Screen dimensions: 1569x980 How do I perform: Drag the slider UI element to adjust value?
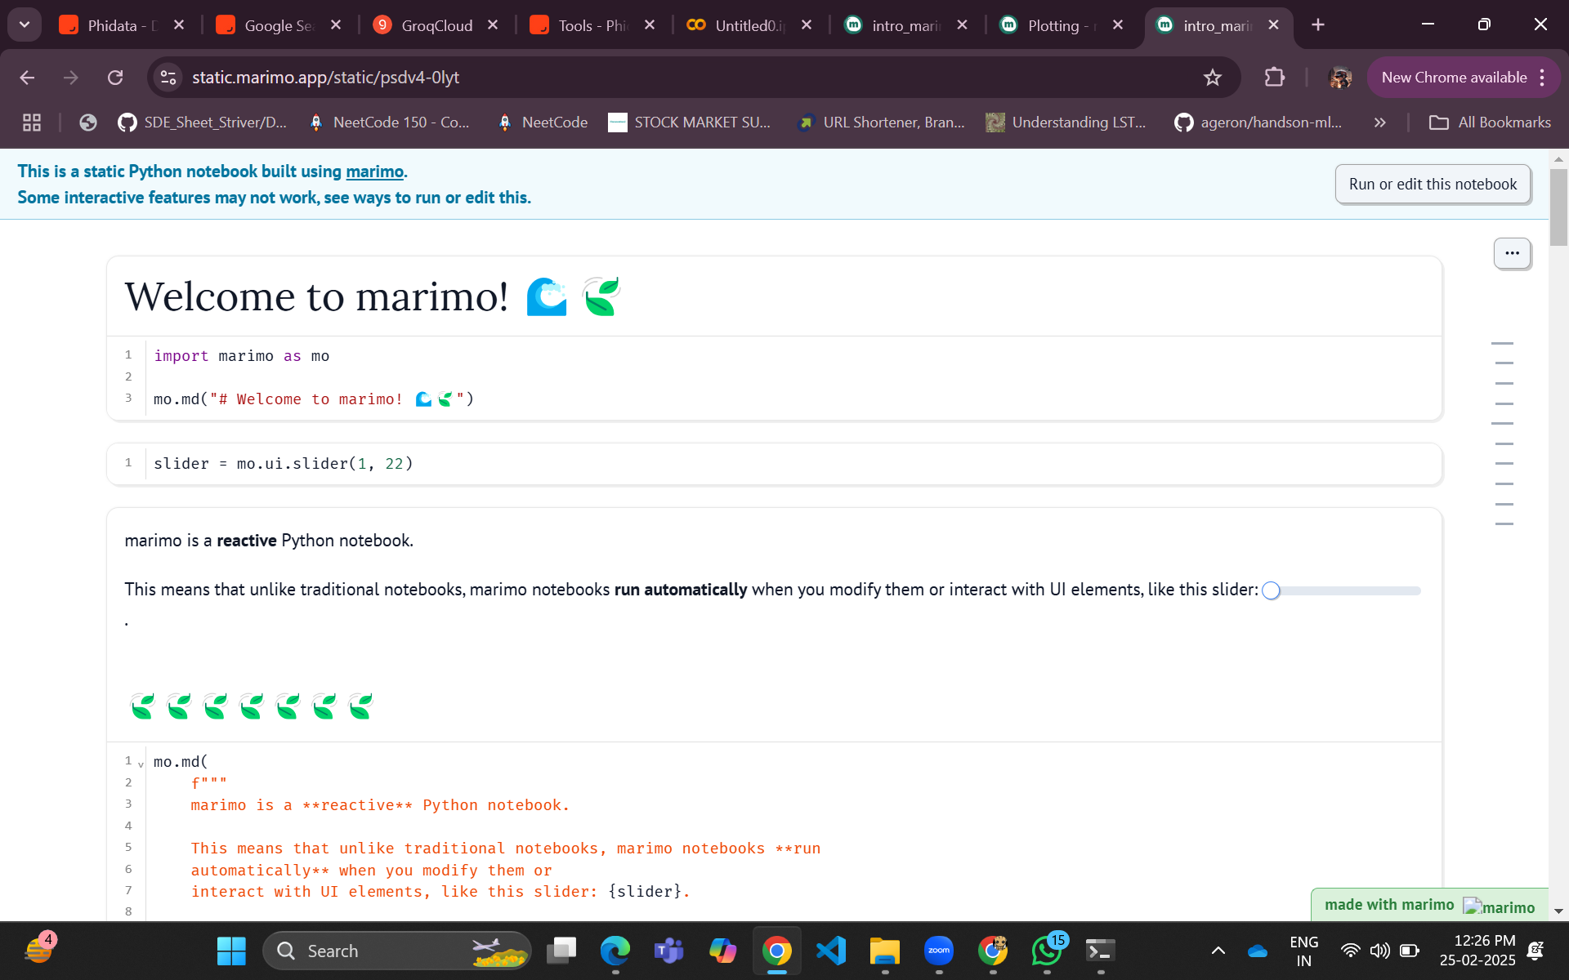pos(1273,590)
